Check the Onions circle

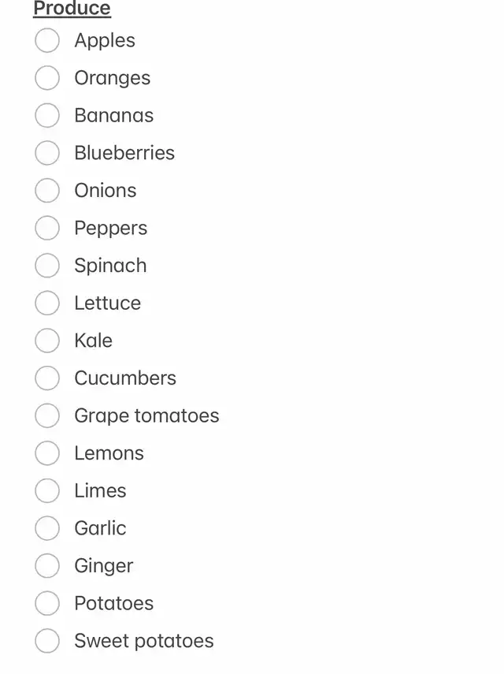point(47,191)
